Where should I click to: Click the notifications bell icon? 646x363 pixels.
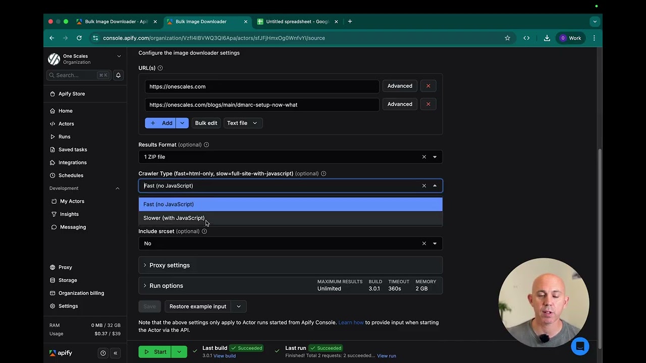(118, 75)
